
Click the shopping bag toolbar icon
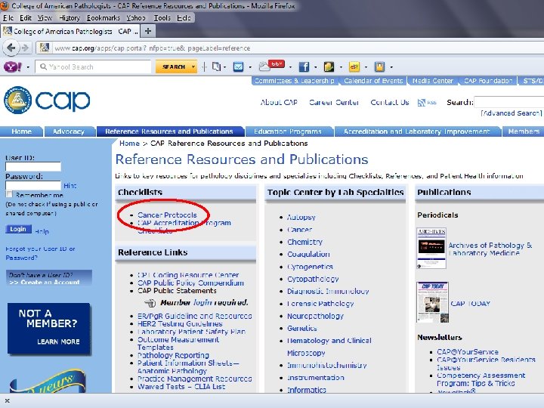379,66
